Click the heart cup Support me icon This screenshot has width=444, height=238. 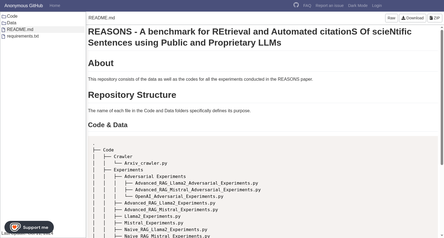(x=15, y=227)
